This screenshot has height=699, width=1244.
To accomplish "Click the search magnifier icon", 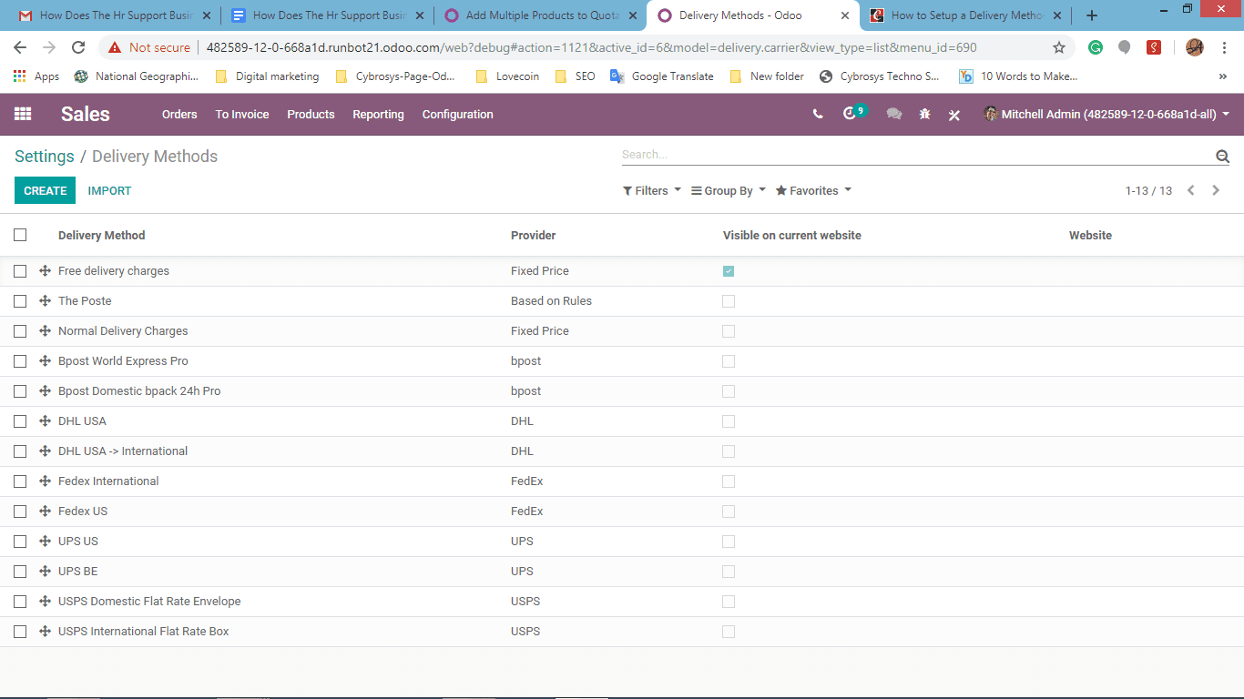I will coord(1222,157).
